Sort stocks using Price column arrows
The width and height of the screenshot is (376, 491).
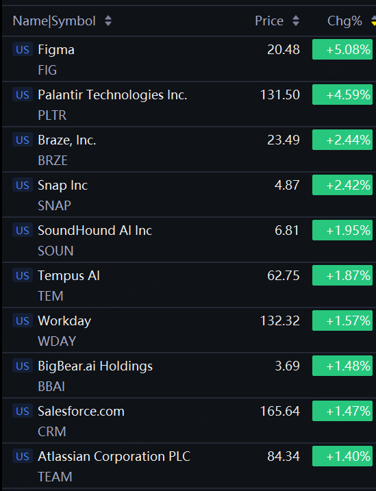pos(296,21)
